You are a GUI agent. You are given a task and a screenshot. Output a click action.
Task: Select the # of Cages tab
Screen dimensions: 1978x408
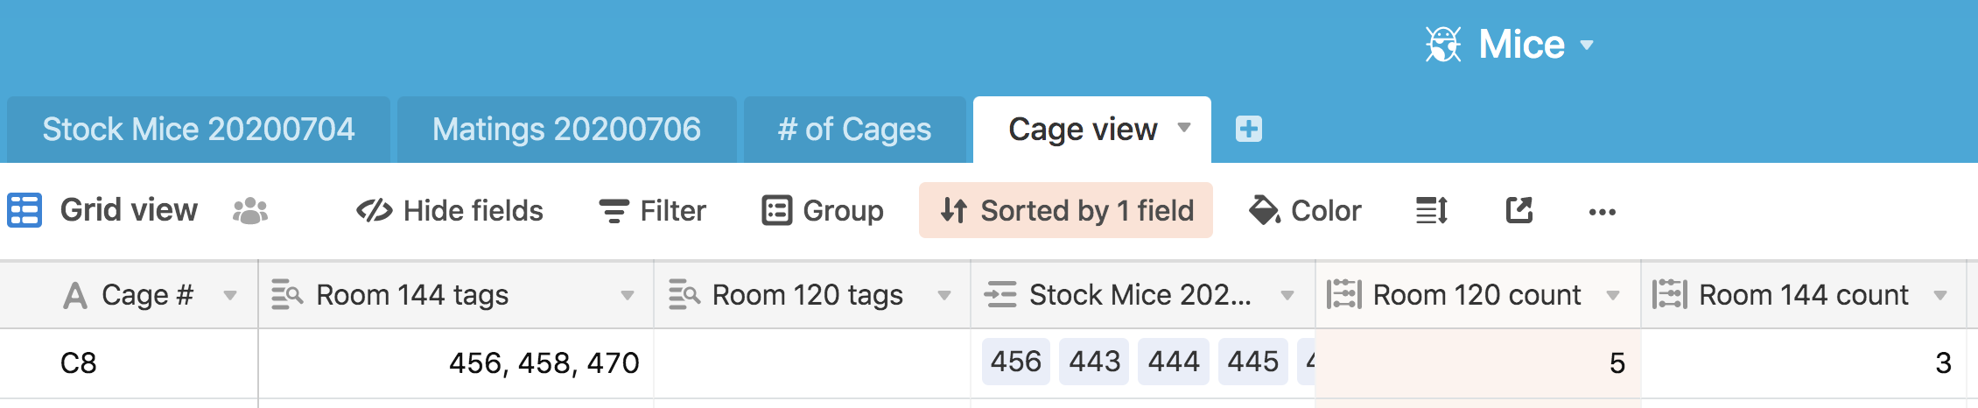click(x=854, y=130)
